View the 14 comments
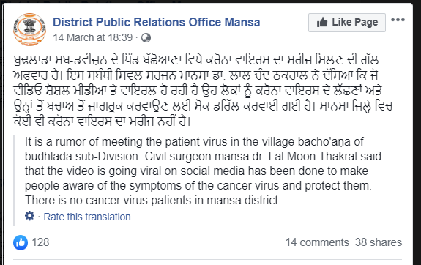 317,242
